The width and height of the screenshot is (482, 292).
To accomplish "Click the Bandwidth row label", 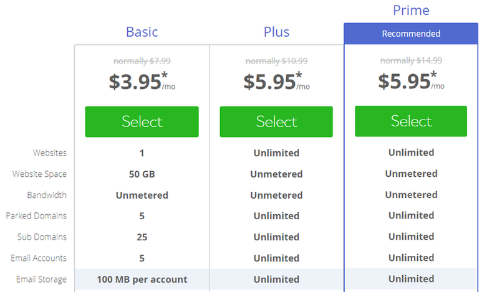I will 47,195.
